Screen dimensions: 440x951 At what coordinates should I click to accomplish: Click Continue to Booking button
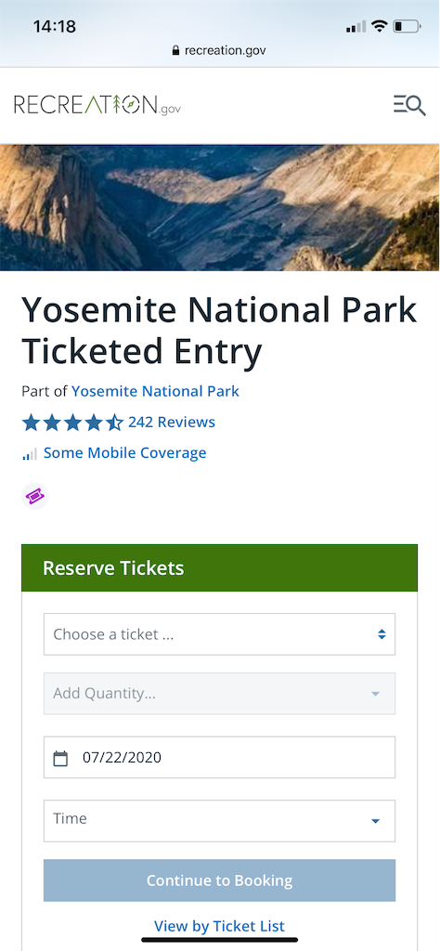[219, 880]
